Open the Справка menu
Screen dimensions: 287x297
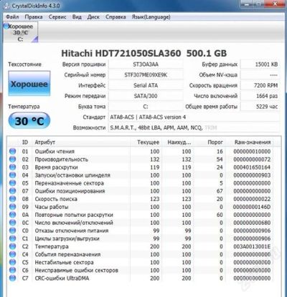[x=116, y=17]
